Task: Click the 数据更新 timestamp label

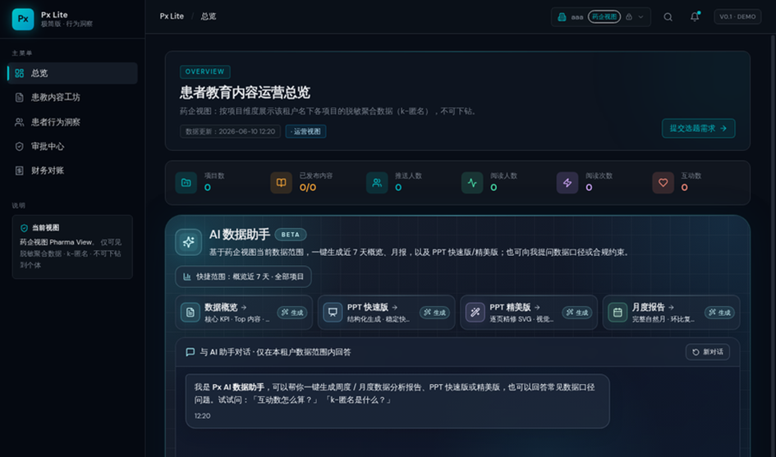Action: 230,131
